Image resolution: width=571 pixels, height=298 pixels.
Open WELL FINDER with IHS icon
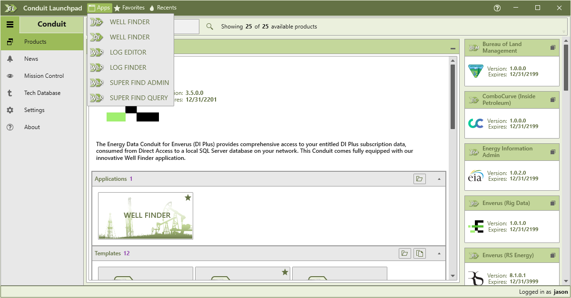point(130,22)
